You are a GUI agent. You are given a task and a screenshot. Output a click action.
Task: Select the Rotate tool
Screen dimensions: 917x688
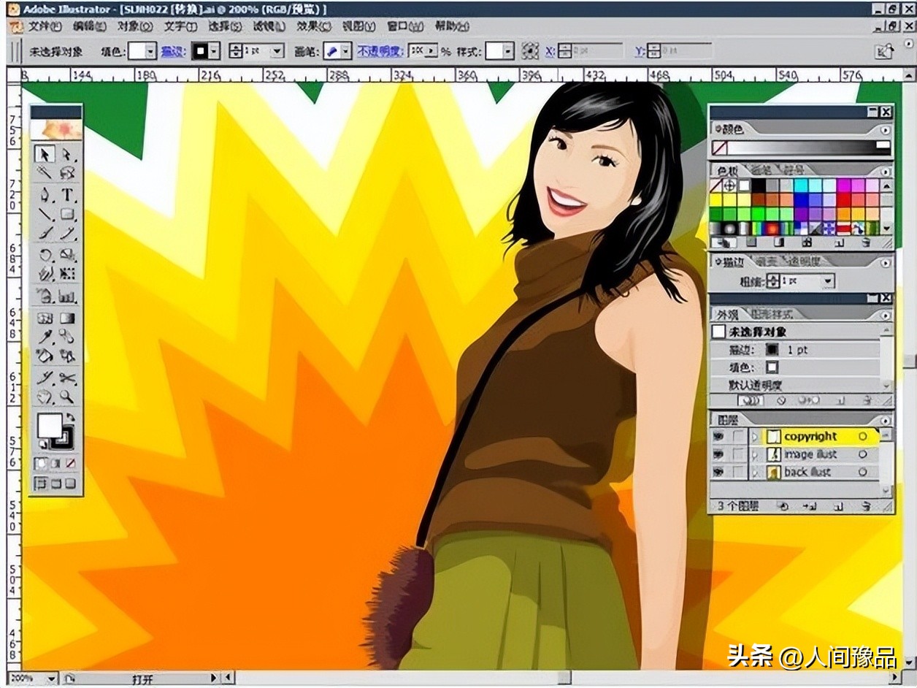coord(45,255)
